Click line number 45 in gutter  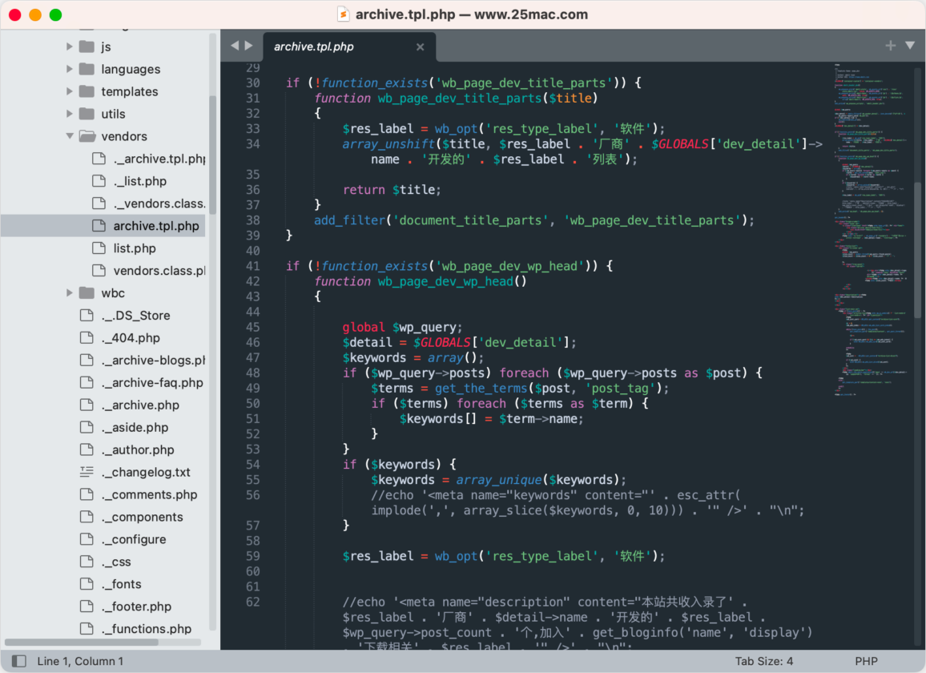tap(253, 327)
